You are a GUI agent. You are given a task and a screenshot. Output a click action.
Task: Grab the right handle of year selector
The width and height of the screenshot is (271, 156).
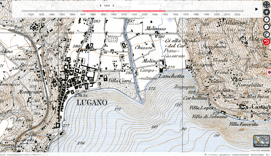(x=113, y=6)
